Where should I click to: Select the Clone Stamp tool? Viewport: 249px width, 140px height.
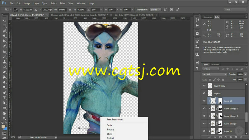point(4,62)
